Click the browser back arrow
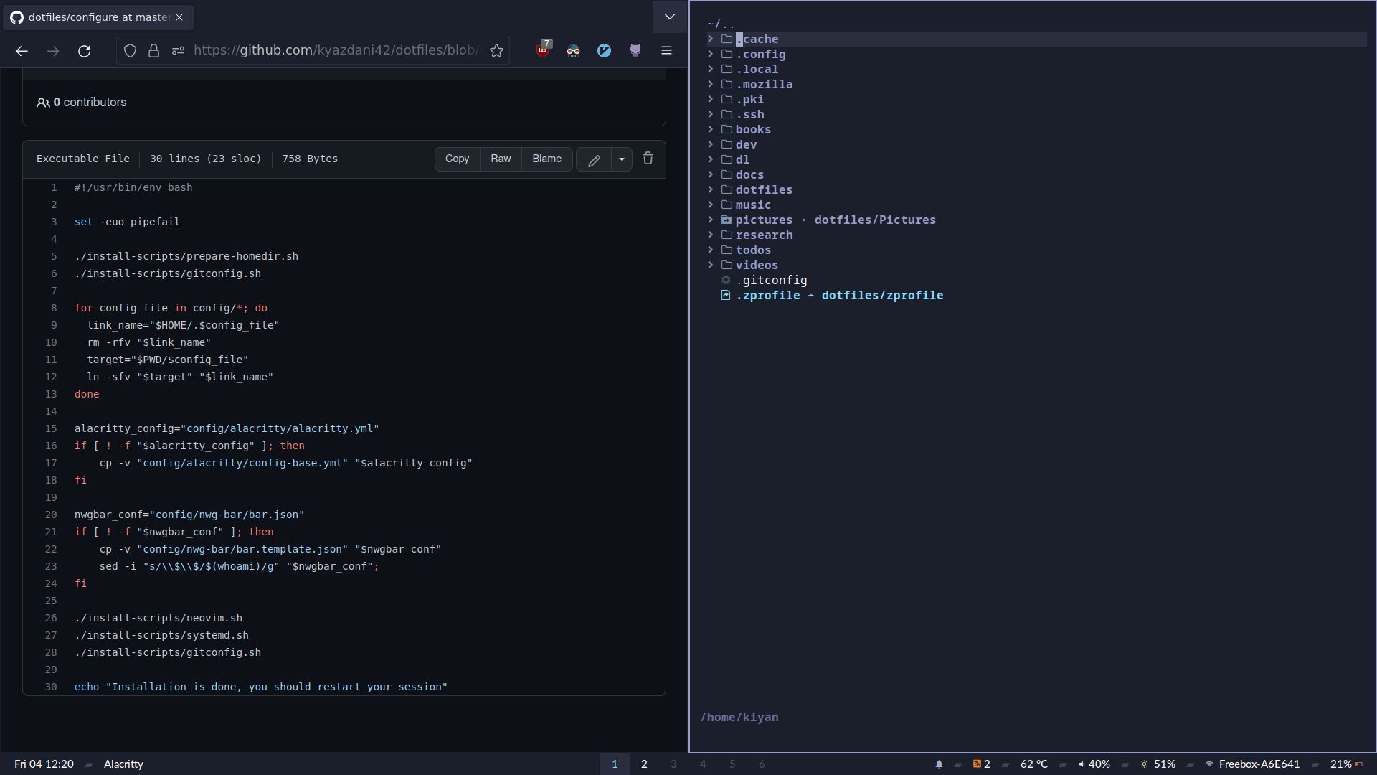Screen dimensions: 1377x775 tap(22, 50)
